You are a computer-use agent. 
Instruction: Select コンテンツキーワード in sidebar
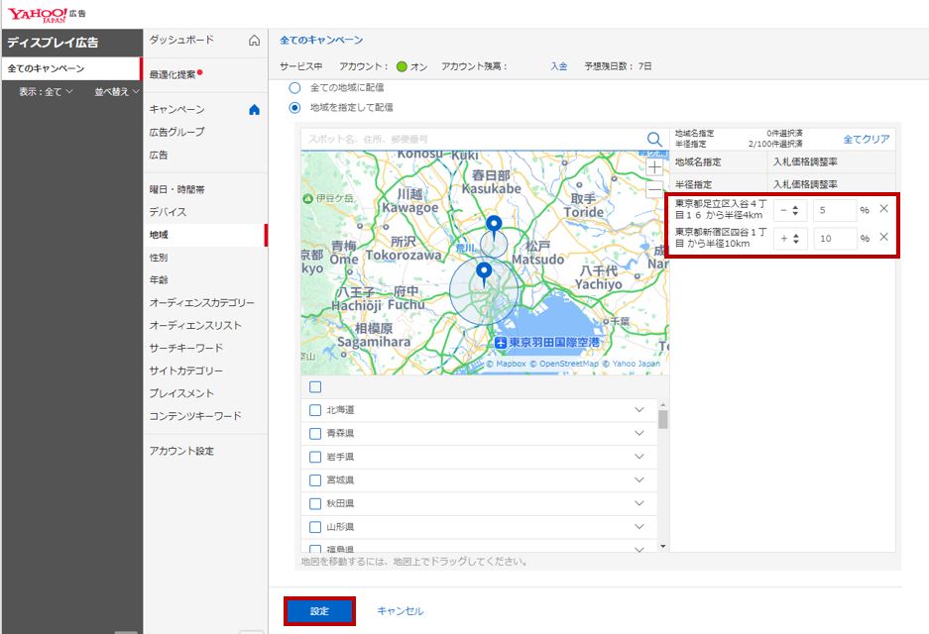(x=195, y=415)
